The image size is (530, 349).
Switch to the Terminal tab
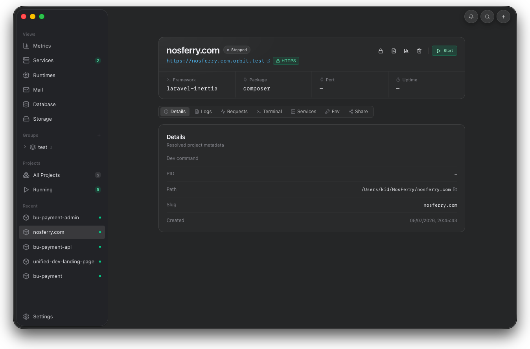pos(269,112)
